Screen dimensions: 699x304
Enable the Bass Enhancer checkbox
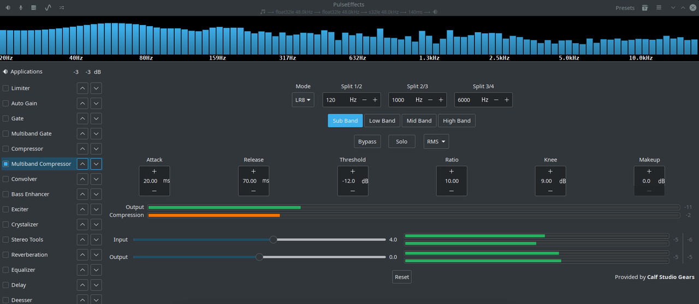coord(5,194)
